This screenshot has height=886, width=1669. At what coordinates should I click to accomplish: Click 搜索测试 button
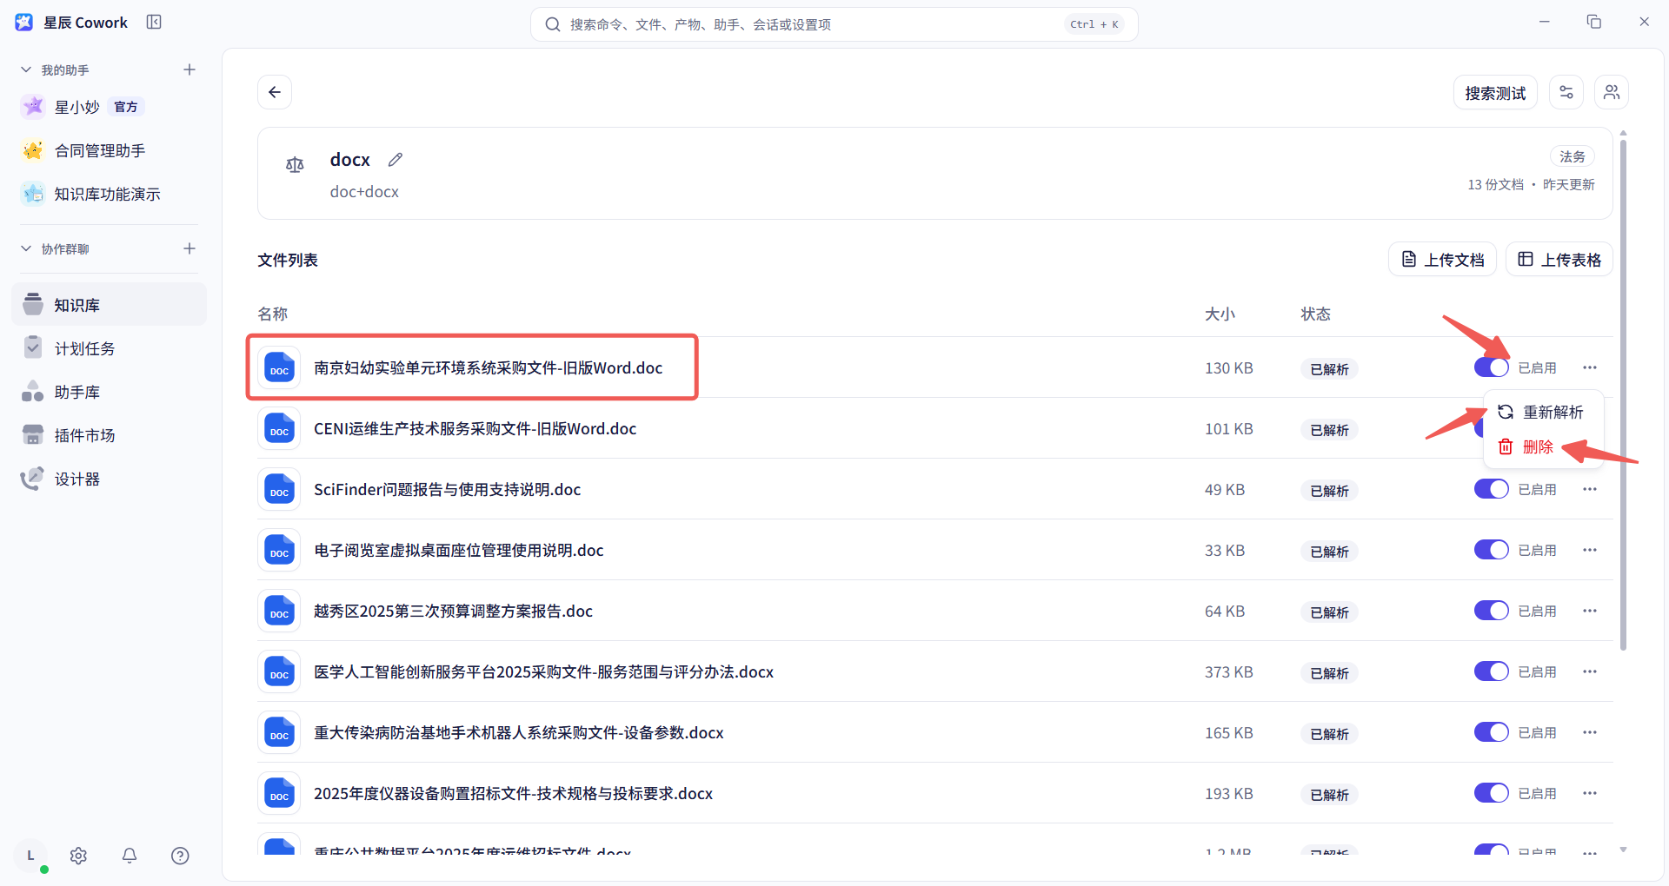[x=1495, y=92]
